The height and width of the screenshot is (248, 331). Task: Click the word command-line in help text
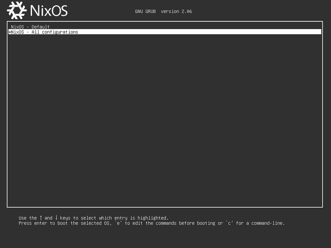(268, 224)
